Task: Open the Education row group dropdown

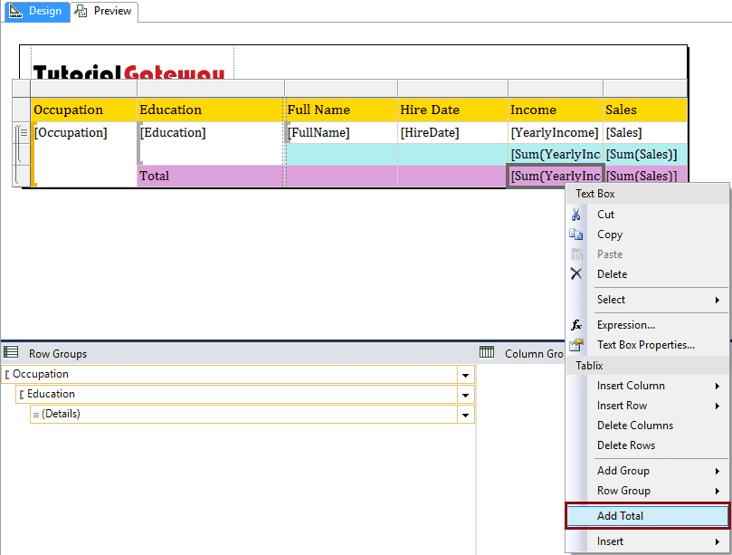Action: (465, 395)
